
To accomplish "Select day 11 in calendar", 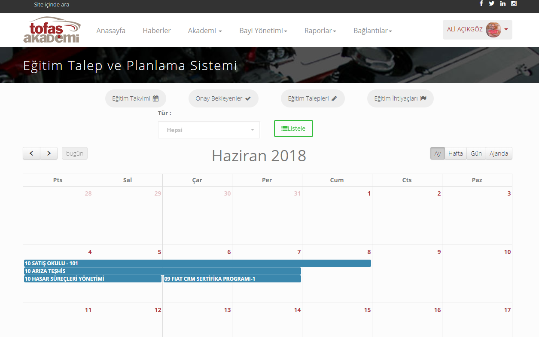I will tap(88, 310).
